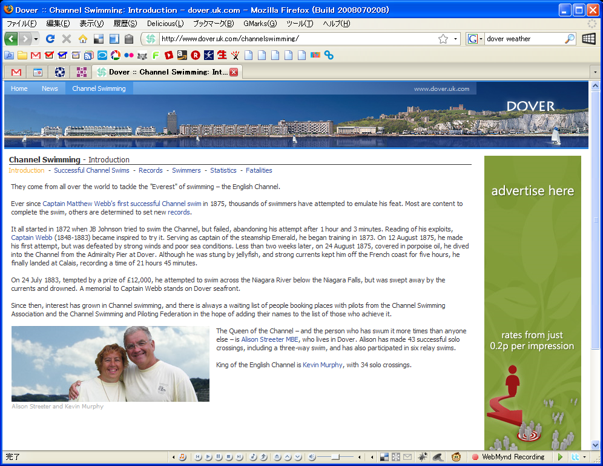Click the URL address field
The image size is (603, 466).
point(297,39)
